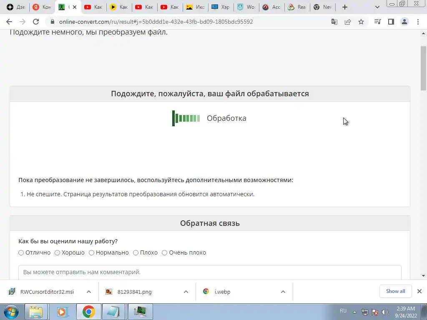Click the lock icon in address bar
Screen dimensions: 427x320
53,22
